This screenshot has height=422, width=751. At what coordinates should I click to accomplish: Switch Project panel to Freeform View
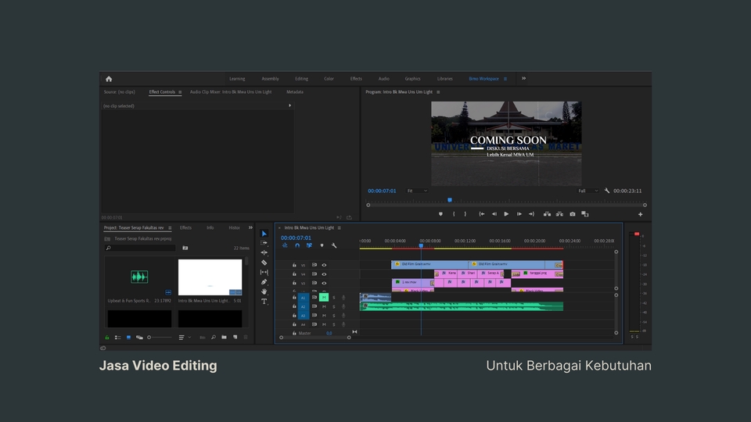click(x=139, y=338)
